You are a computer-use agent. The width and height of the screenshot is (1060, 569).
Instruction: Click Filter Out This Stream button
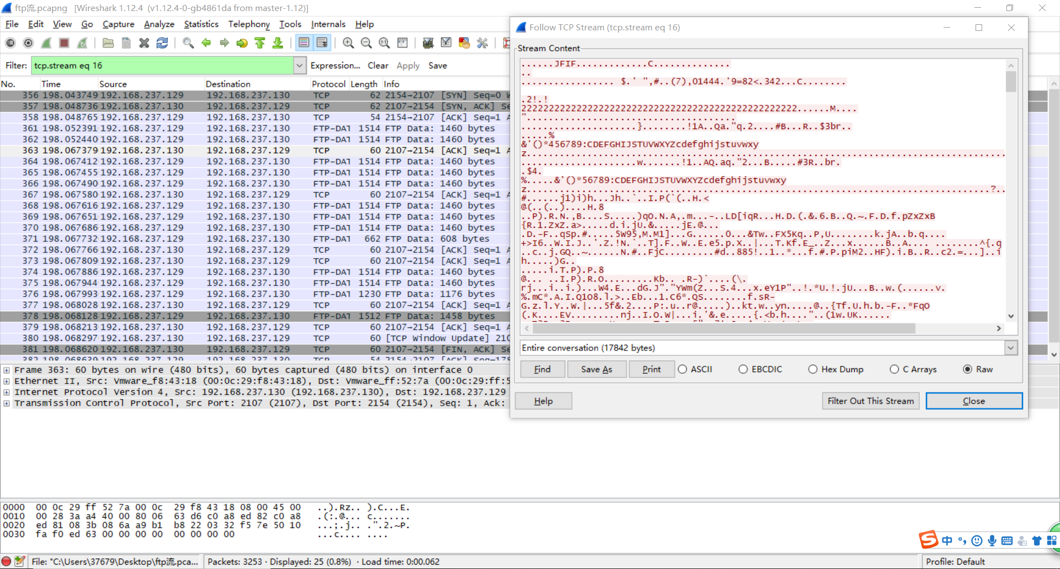[x=871, y=401]
